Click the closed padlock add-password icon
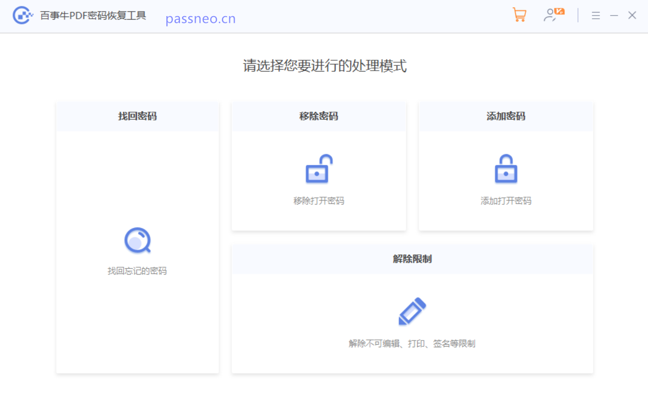This screenshot has width=648, height=396. 506,169
